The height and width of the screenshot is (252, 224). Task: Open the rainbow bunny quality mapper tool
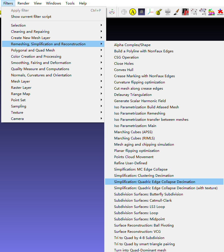click(212, 12)
